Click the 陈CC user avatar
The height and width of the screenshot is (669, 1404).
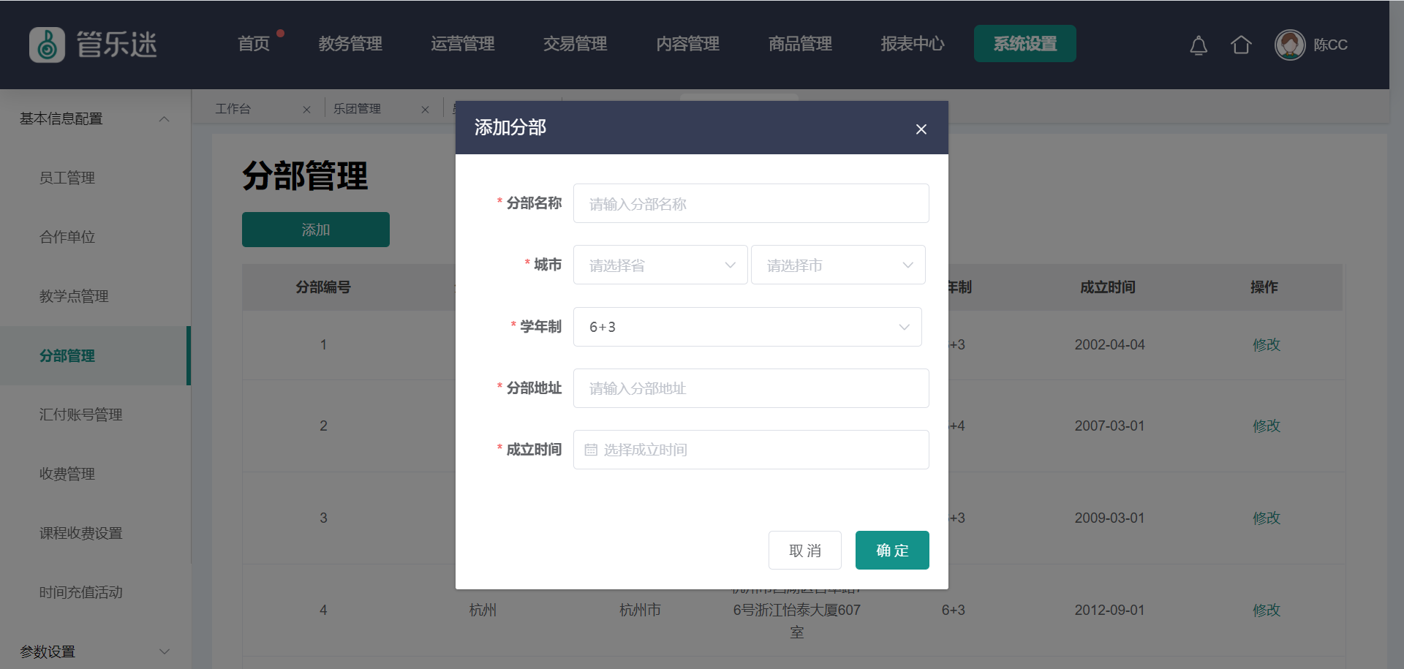[x=1289, y=45]
